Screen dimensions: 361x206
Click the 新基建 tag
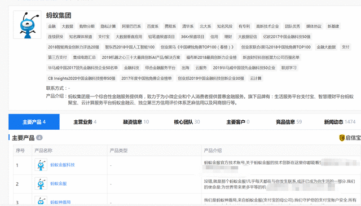pyautogui.click(x=333, y=27)
